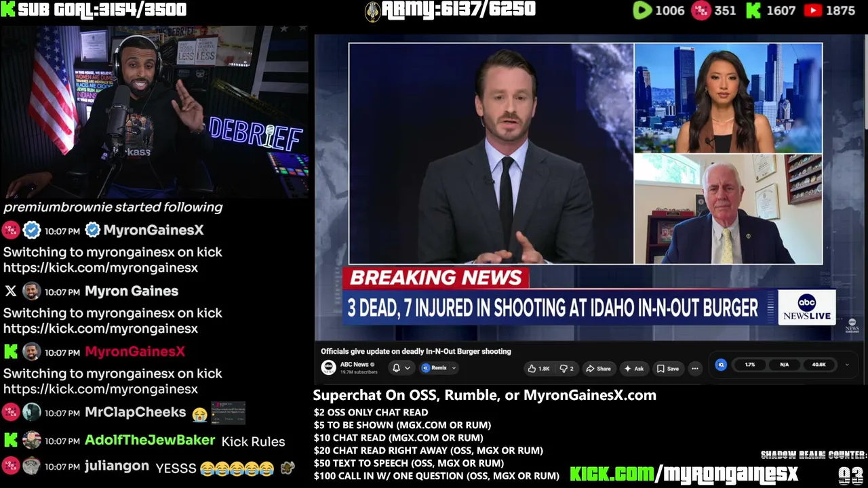Click the "Kick Rules" chat message

[x=254, y=441]
